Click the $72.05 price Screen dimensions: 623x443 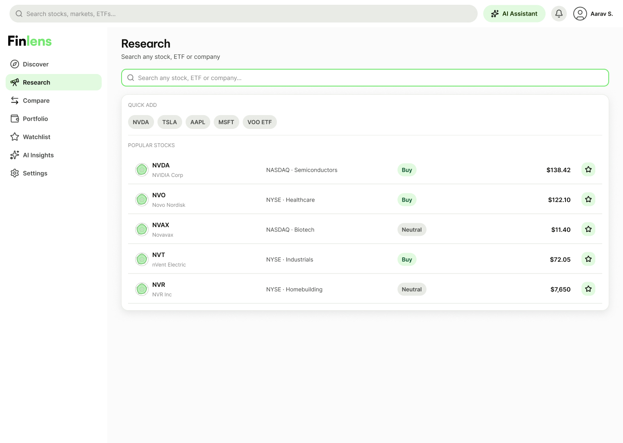click(x=560, y=260)
